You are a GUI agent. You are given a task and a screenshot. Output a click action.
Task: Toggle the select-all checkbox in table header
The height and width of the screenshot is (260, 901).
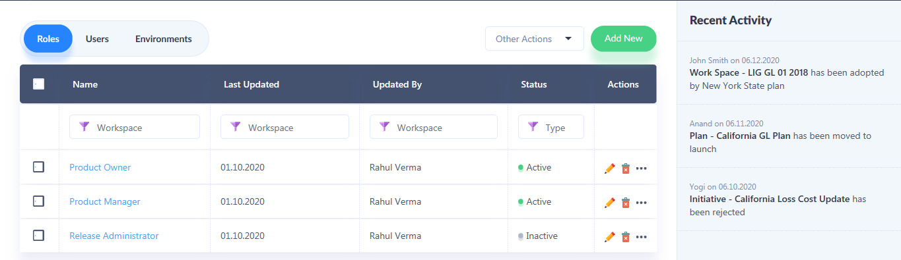click(38, 84)
